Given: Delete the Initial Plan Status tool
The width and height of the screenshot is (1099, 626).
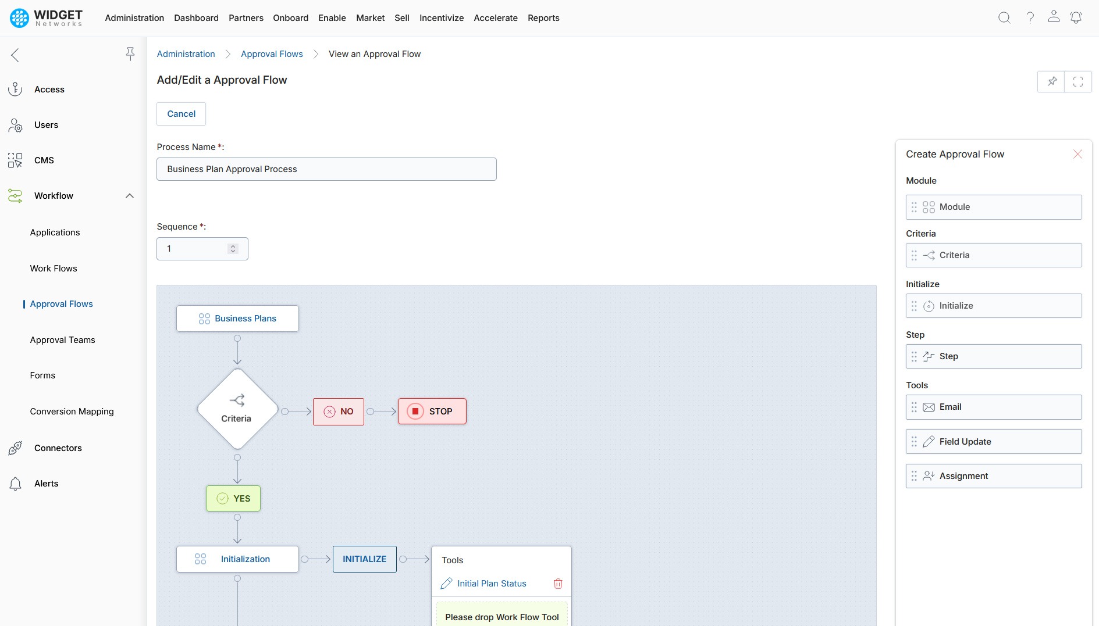Looking at the screenshot, I should [558, 584].
